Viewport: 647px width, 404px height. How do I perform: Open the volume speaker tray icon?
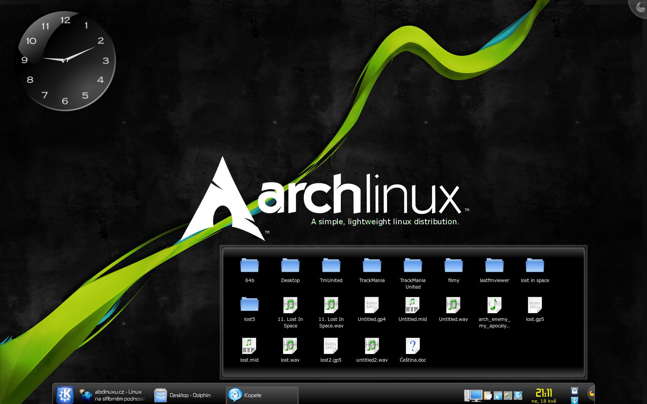click(508, 395)
